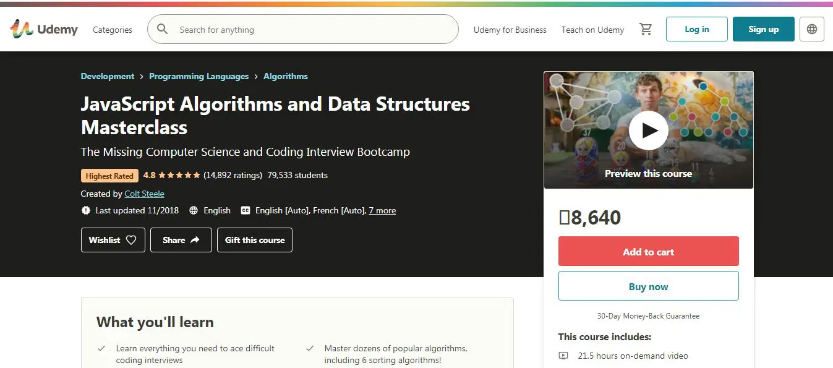833x368 pixels.
Task: Click the share arrow icon
Action: pyautogui.click(x=195, y=240)
